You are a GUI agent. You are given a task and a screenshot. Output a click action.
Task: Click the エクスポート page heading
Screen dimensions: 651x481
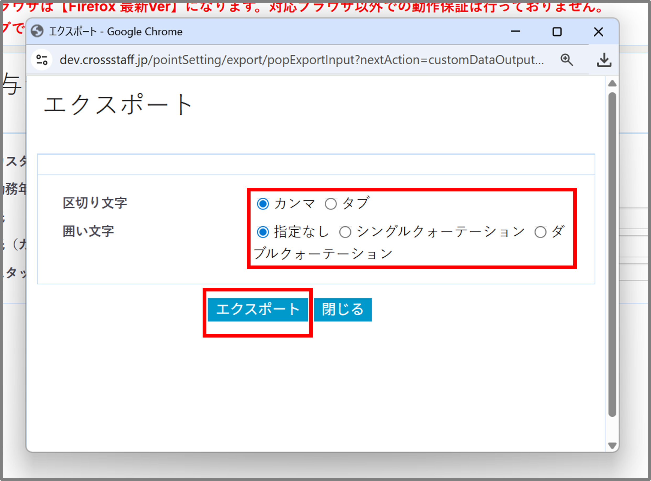coord(118,104)
